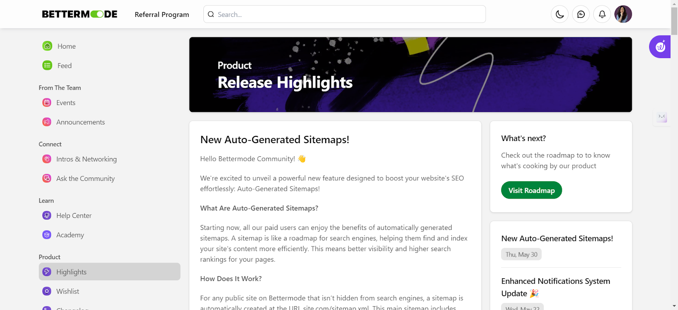Open the purple floating widget button
678x310 pixels.
pyautogui.click(x=660, y=47)
